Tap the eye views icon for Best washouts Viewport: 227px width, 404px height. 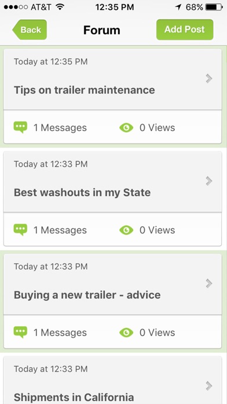click(x=126, y=230)
